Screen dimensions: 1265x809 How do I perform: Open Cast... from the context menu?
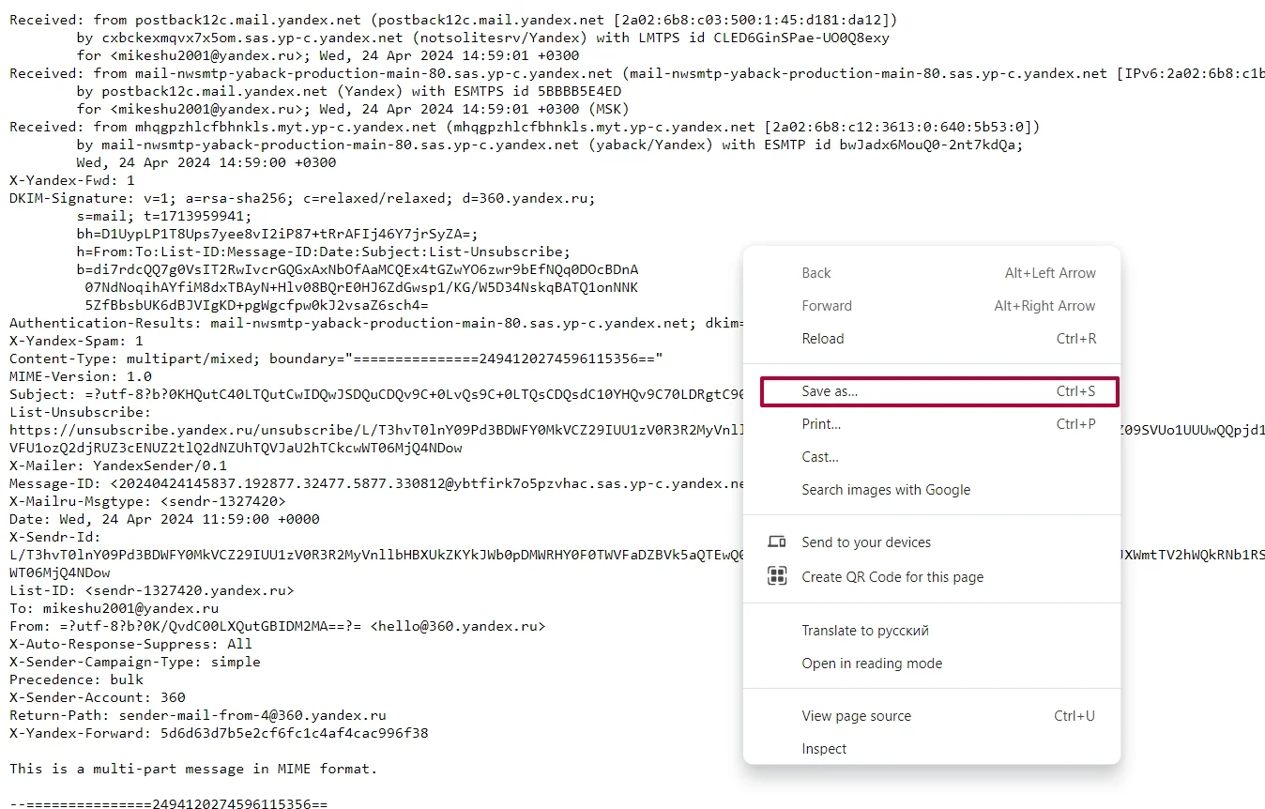932,457
